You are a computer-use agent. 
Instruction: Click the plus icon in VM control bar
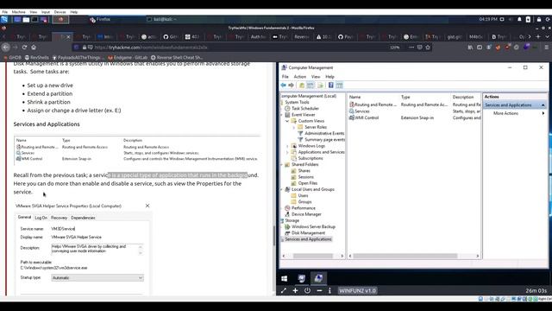pyautogui.click(x=295, y=290)
